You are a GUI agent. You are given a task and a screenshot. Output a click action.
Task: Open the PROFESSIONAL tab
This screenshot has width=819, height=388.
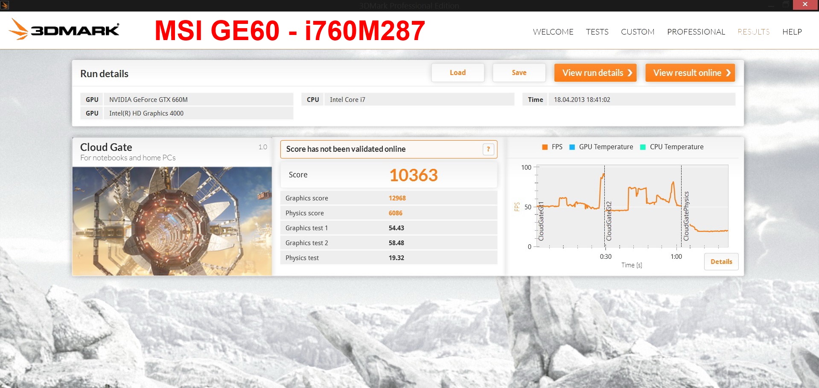click(x=696, y=32)
